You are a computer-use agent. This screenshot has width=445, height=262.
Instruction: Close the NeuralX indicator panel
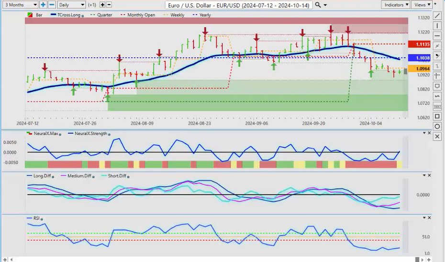[x=429, y=133]
